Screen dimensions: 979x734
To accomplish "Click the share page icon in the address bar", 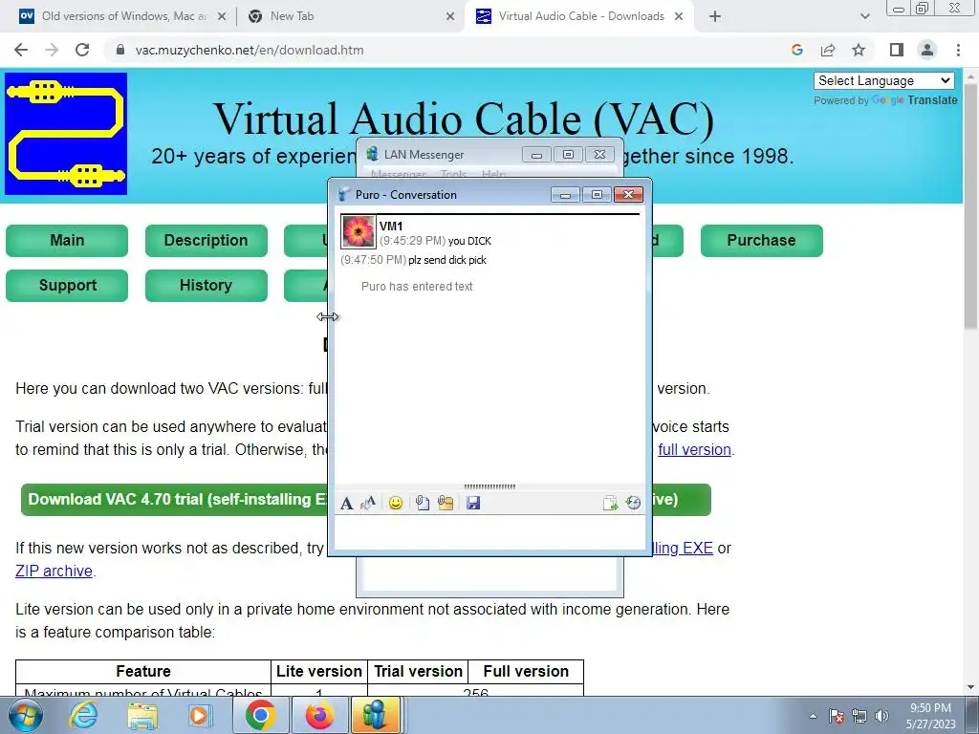I will coord(828,50).
